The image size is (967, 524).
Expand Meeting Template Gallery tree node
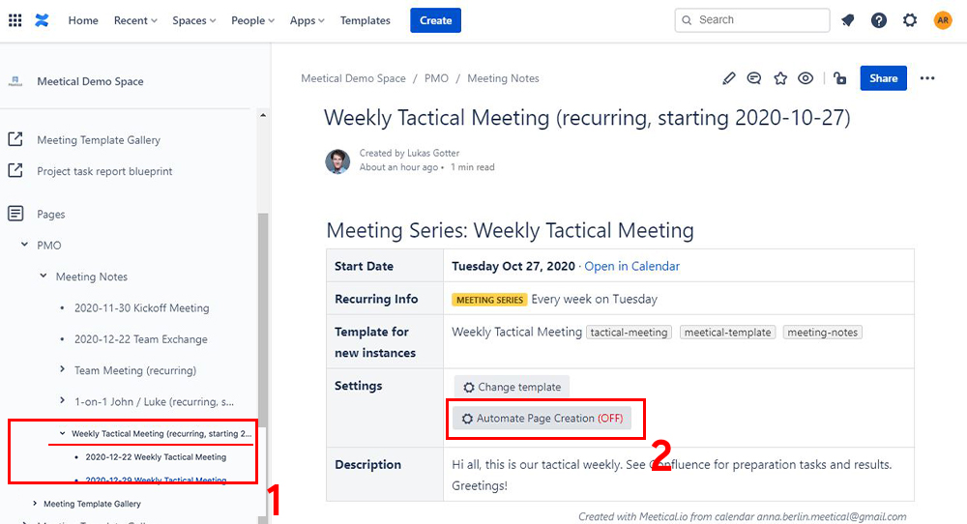[x=35, y=503]
